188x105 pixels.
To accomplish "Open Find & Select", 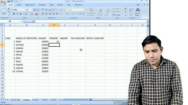I will pos(137,12).
